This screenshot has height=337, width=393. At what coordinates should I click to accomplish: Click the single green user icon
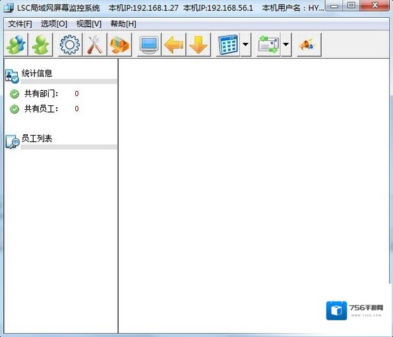(41, 45)
